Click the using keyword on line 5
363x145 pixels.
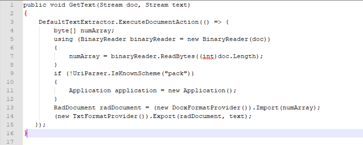click(63, 39)
